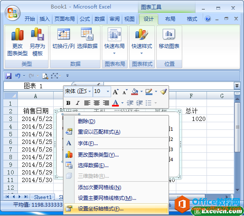Toggle align text right

tap(106, 103)
